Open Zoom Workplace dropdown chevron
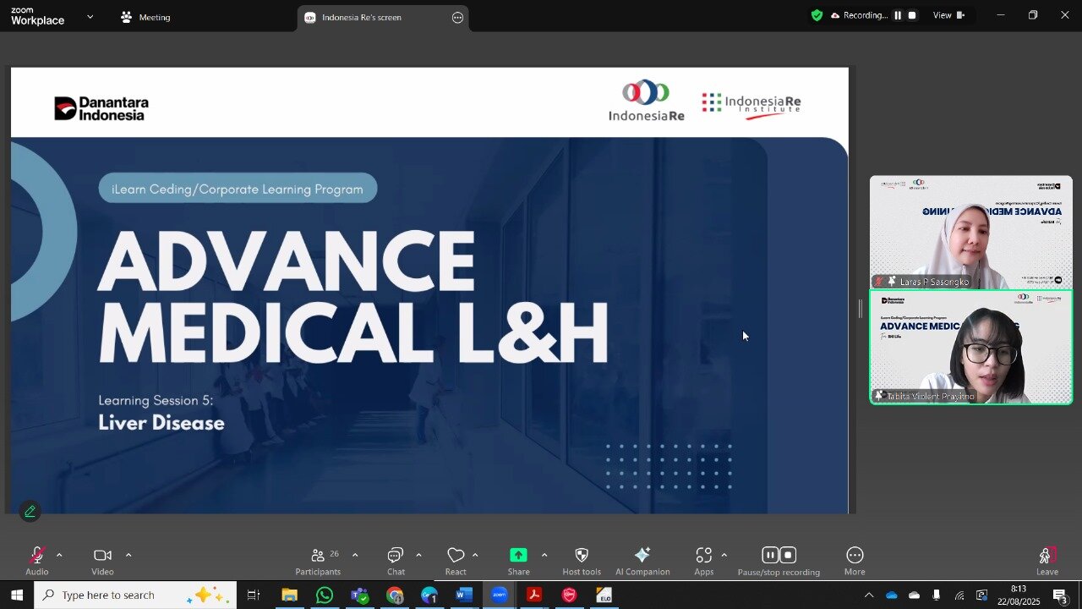1082x609 pixels. click(90, 17)
